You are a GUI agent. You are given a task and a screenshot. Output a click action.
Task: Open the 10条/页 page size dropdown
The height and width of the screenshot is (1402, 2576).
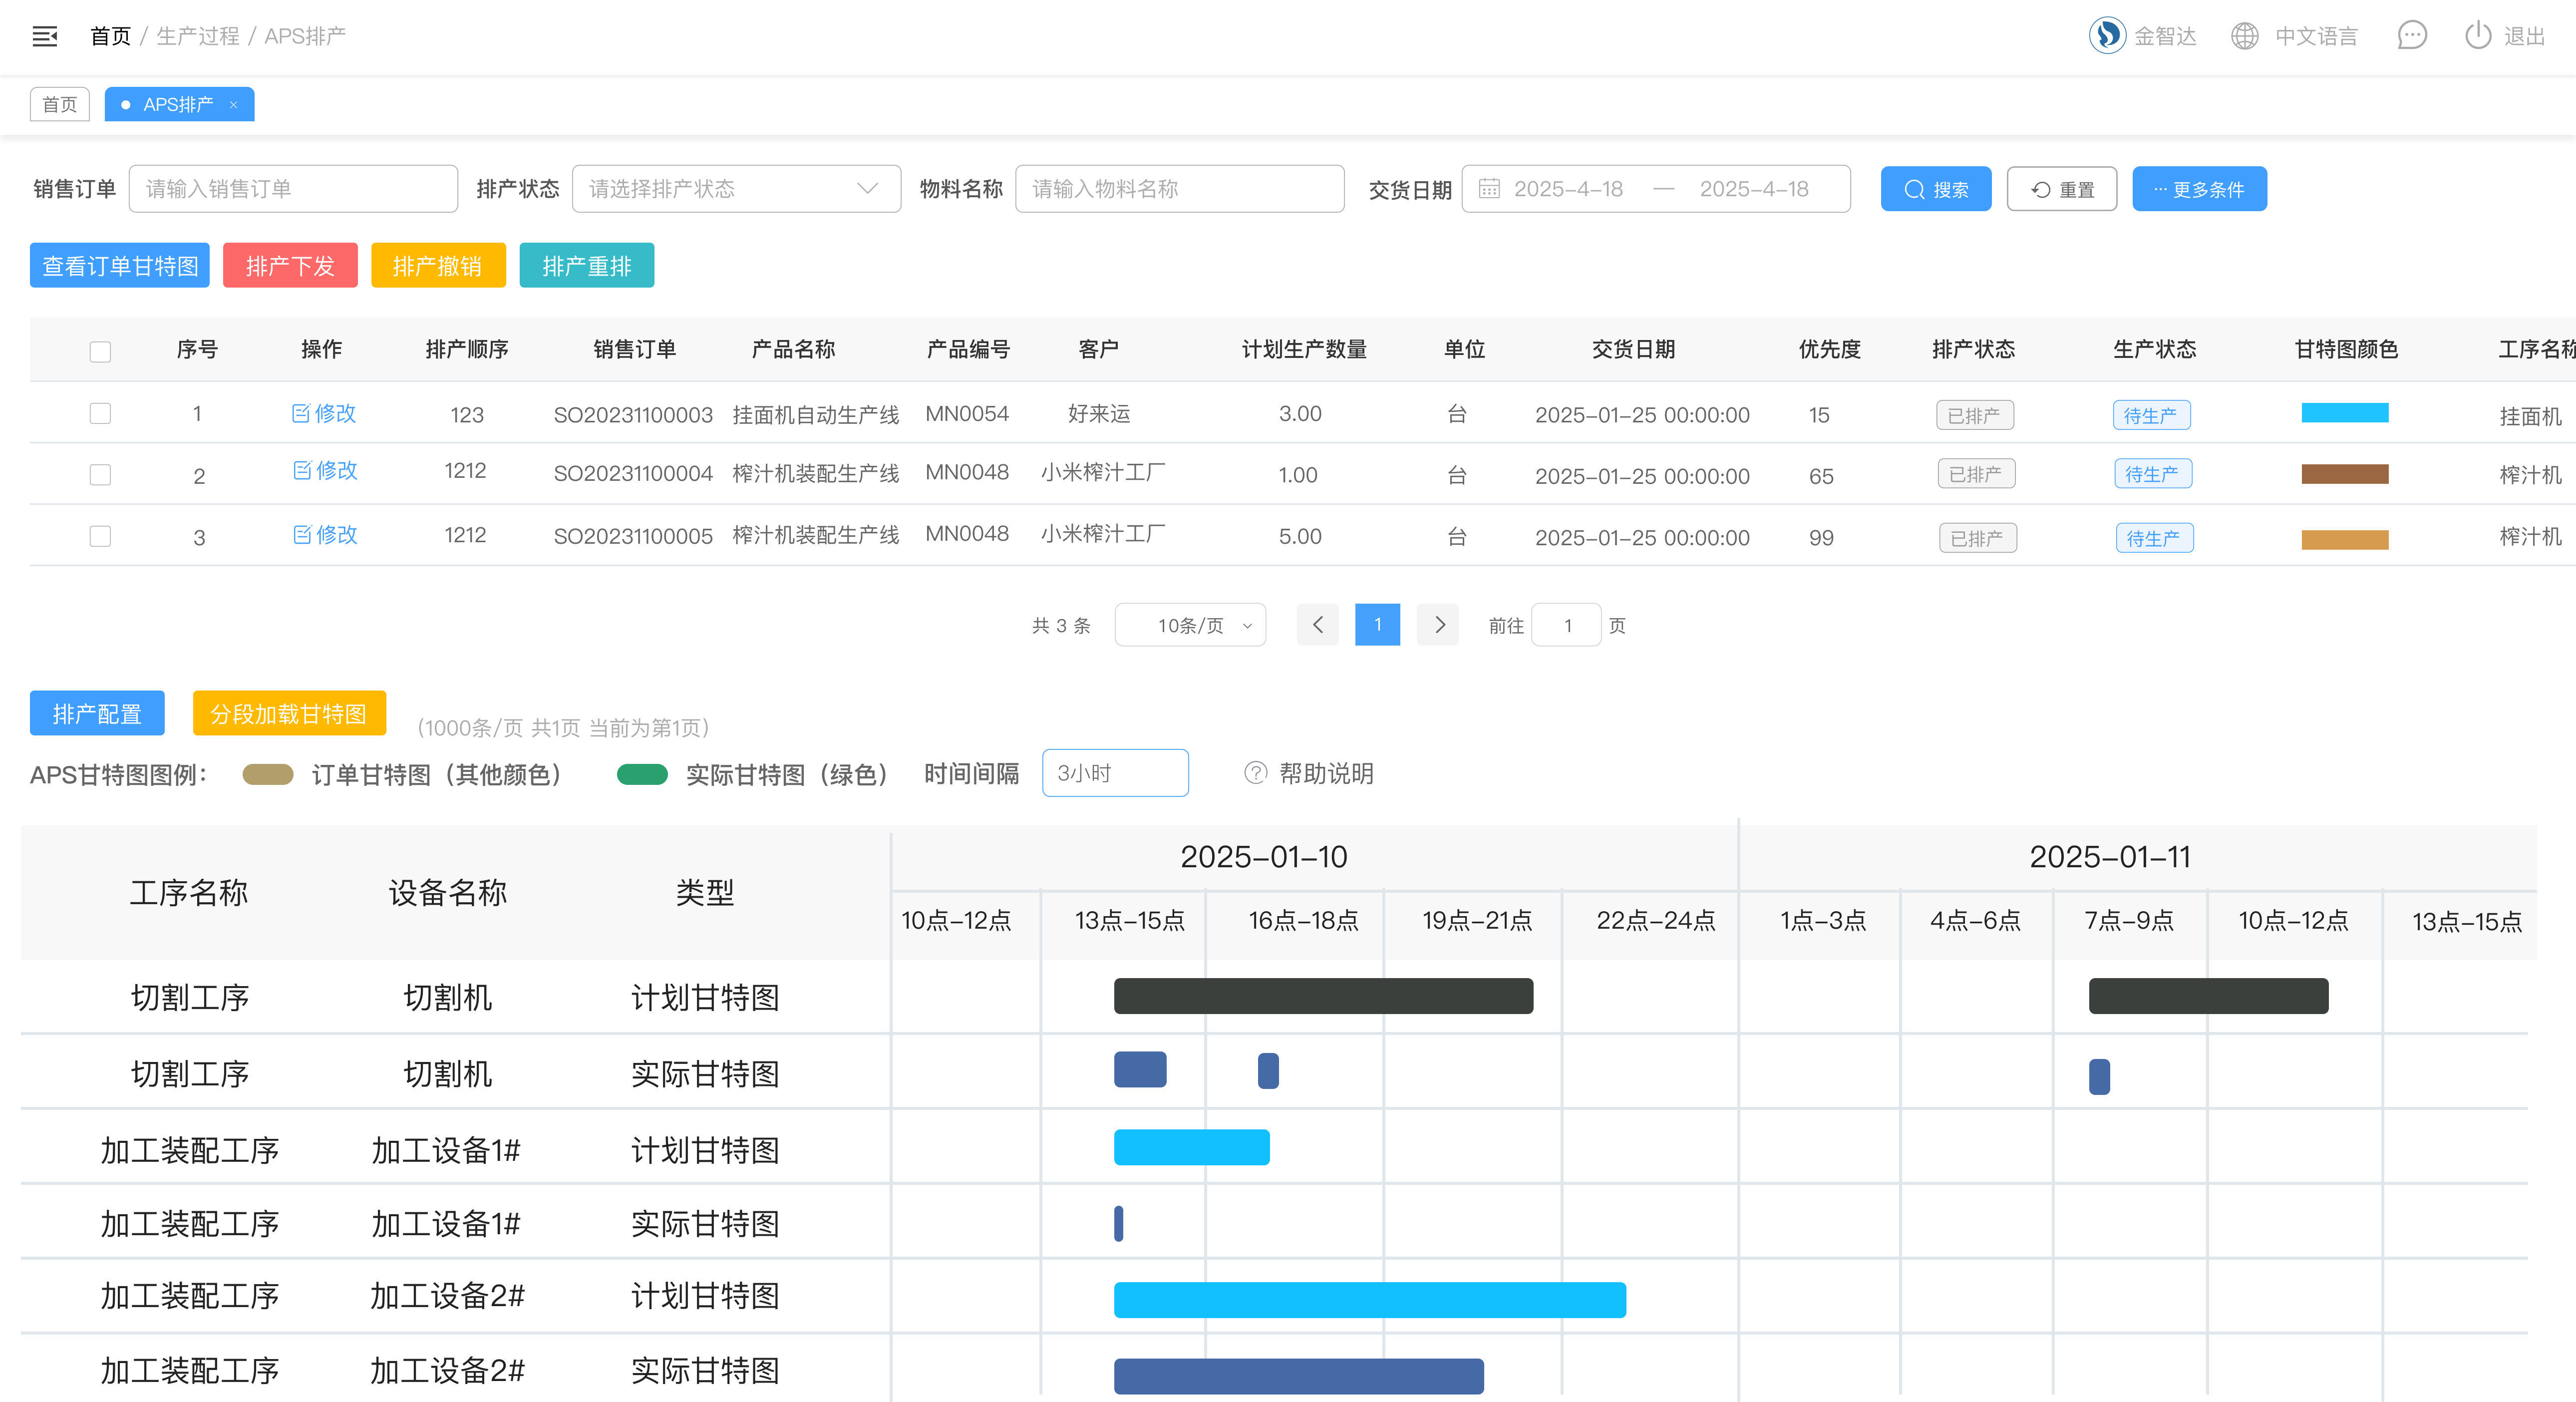[x=1190, y=625]
